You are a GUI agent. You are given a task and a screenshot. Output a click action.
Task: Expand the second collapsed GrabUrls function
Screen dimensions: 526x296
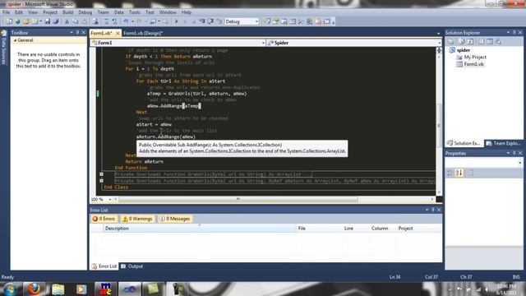101,181
